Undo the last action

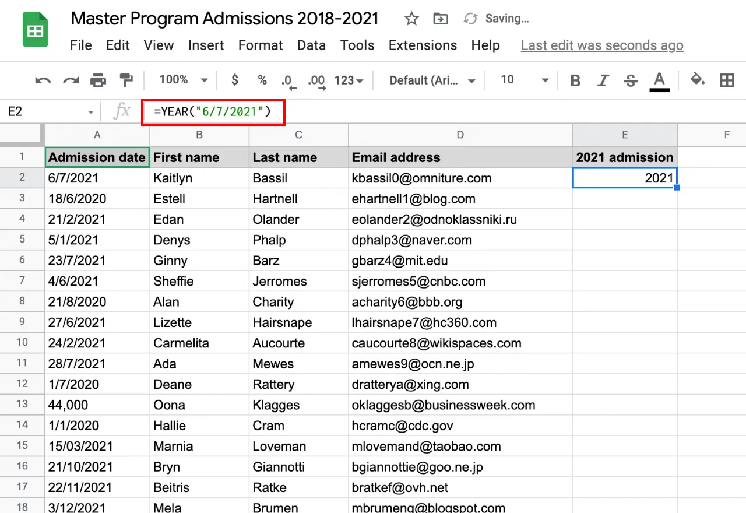(x=43, y=80)
